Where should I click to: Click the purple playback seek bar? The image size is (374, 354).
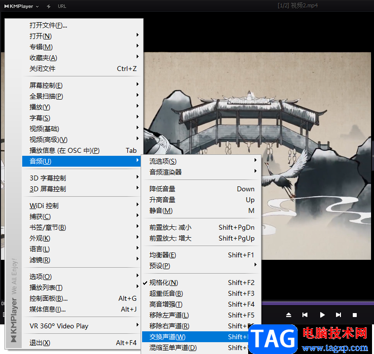(318, 303)
